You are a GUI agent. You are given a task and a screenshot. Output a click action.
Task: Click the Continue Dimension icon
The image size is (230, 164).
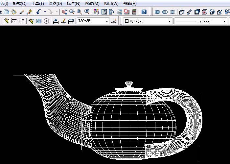click(22, 21)
